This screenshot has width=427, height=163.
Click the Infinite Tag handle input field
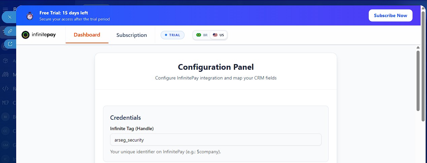point(216,140)
